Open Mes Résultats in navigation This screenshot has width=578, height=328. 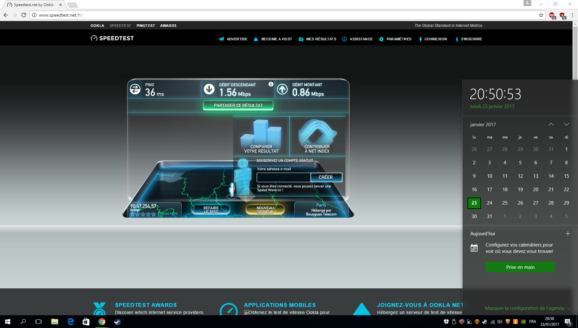coord(318,39)
